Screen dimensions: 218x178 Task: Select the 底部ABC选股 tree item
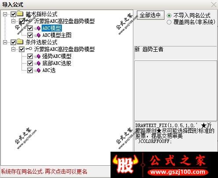(57, 63)
